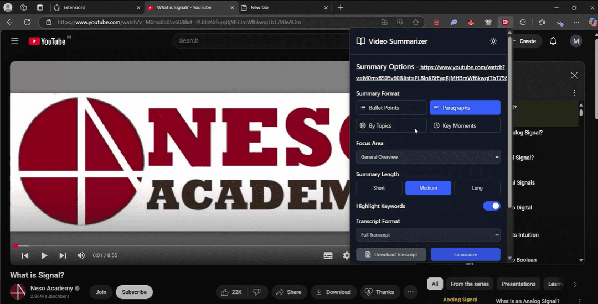Screen dimensions: 598x304
Task: Select Key Moments summary format
Action: [x=465, y=125]
